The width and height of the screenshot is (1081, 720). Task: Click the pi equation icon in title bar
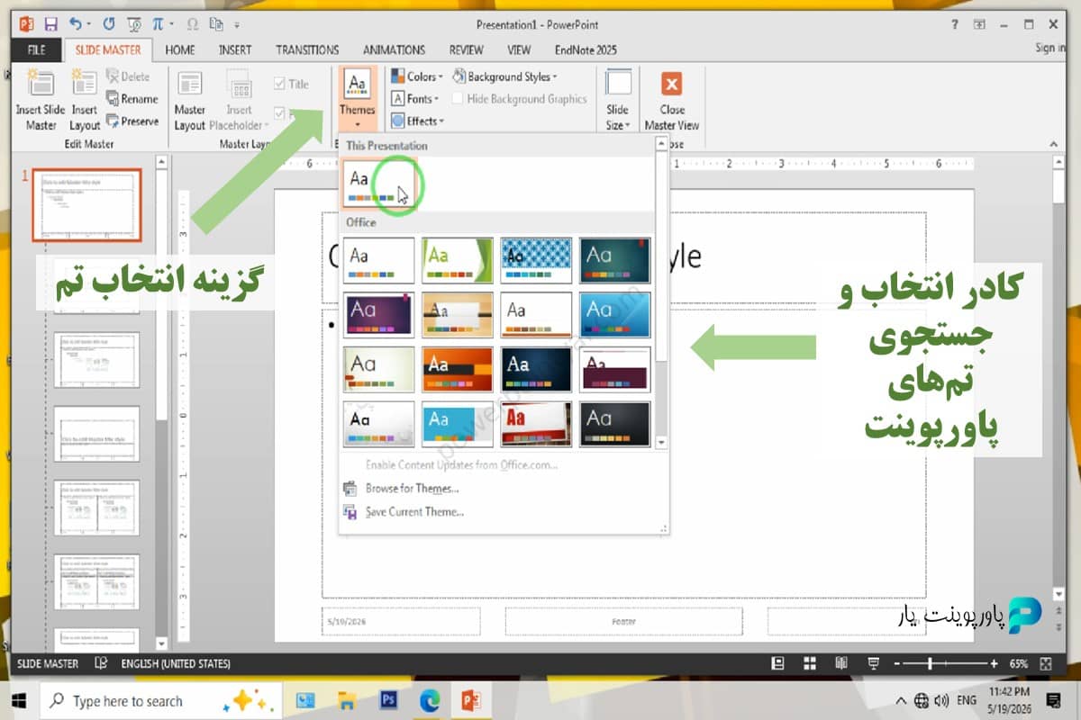point(159,23)
